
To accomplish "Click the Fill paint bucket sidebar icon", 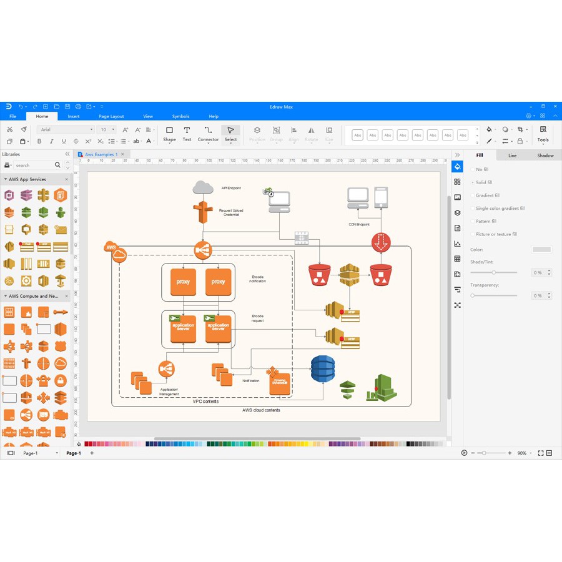I will 457,166.
